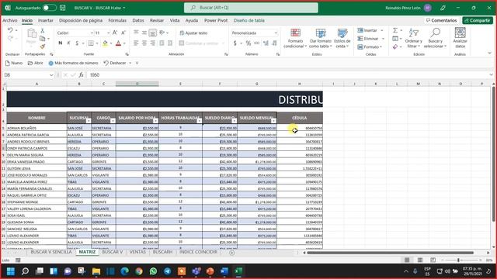Apply yellow fill color

[105, 43]
